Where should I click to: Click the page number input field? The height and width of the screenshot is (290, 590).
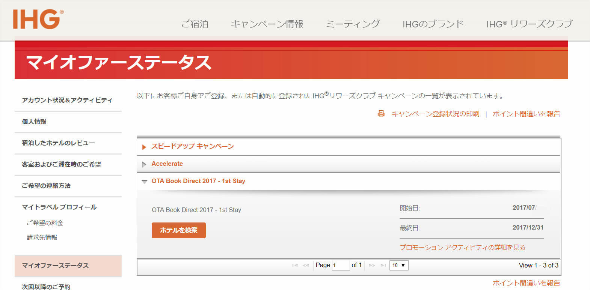[x=340, y=265]
